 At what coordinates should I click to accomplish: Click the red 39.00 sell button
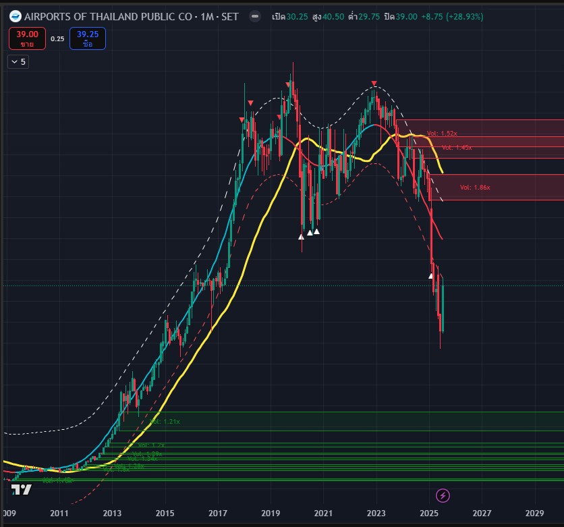pyautogui.click(x=28, y=38)
